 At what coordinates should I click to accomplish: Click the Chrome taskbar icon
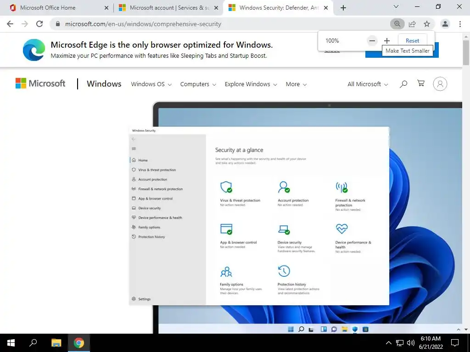tap(79, 343)
